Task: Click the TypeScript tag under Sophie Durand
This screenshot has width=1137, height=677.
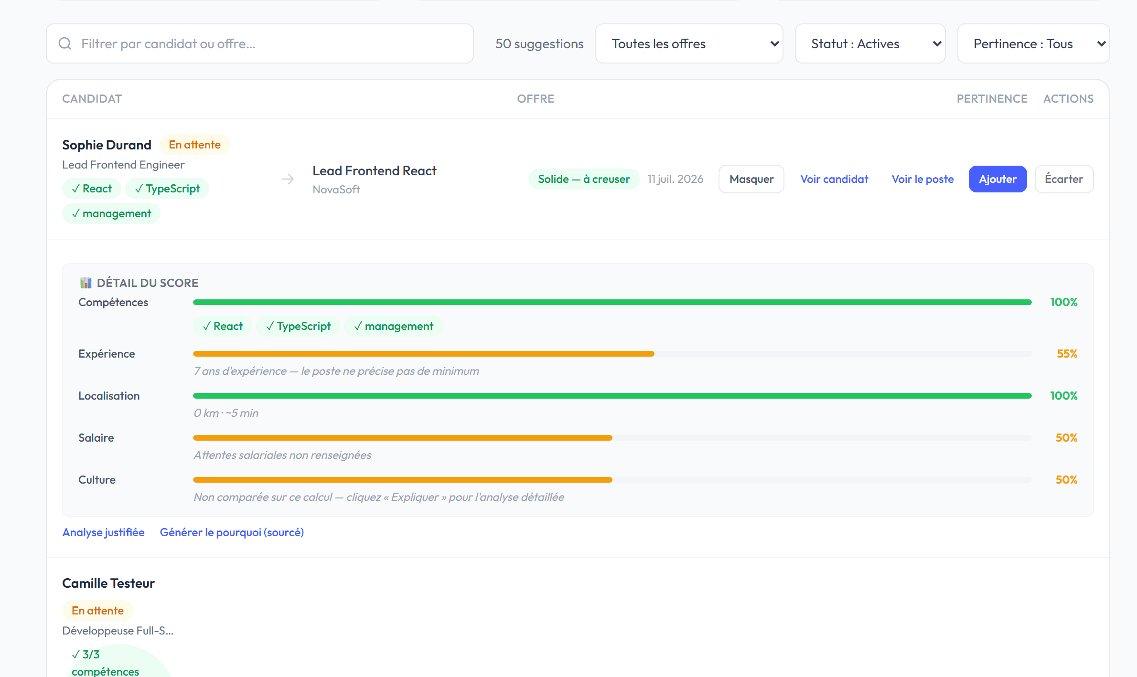Action: [167, 189]
